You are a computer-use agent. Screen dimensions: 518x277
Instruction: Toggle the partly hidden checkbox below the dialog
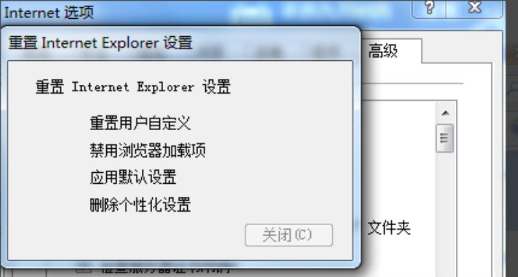pos(84,270)
